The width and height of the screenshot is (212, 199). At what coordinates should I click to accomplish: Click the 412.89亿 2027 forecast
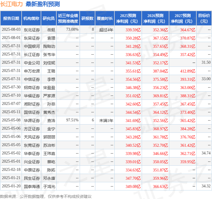coord(188,71)
